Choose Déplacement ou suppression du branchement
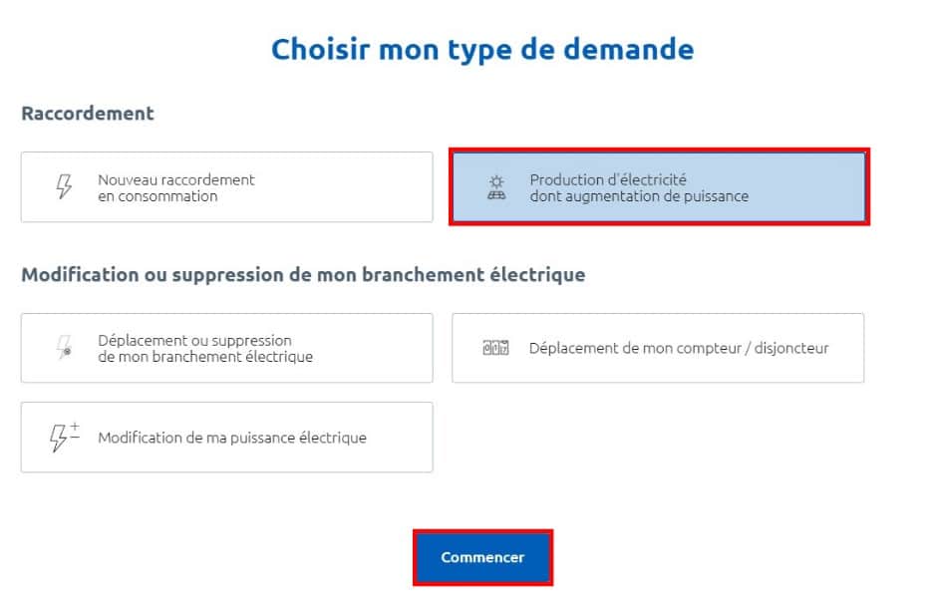Image resolution: width=929 pixels, height=599 pixels. click(226, 348)
